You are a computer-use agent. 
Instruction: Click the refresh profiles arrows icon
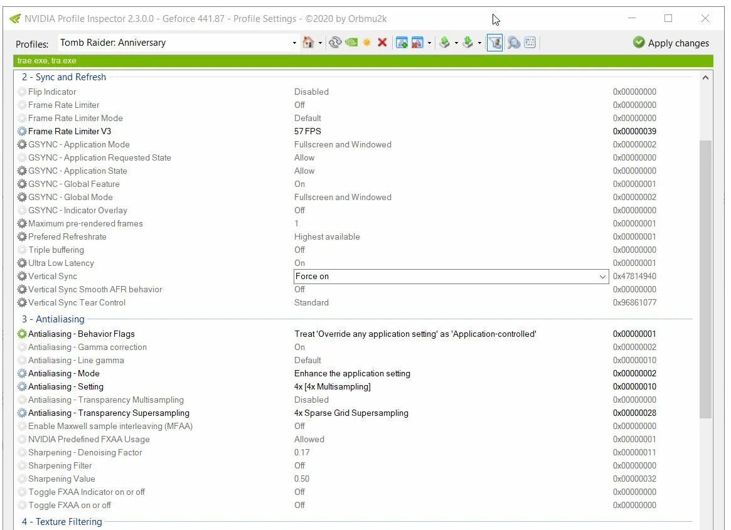(334, 43)
